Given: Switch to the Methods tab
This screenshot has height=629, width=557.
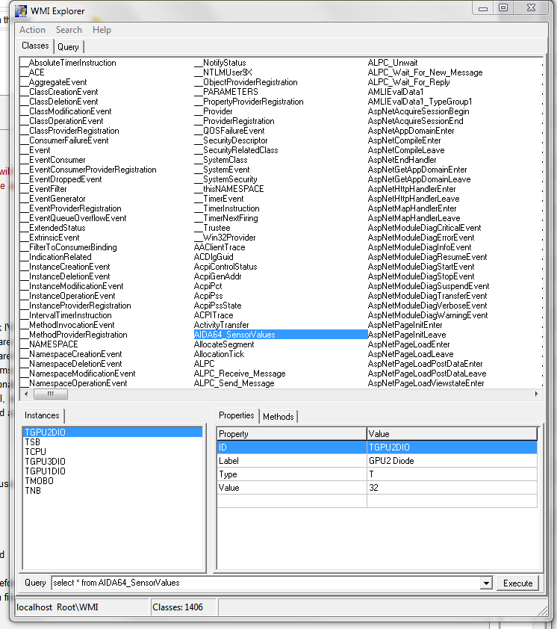Looking at the screenshot, I should [278, 417].
